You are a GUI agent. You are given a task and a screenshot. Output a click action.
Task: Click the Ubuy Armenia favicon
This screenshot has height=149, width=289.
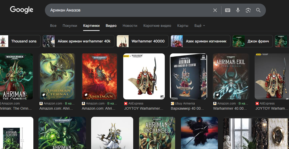coord(172,104)
